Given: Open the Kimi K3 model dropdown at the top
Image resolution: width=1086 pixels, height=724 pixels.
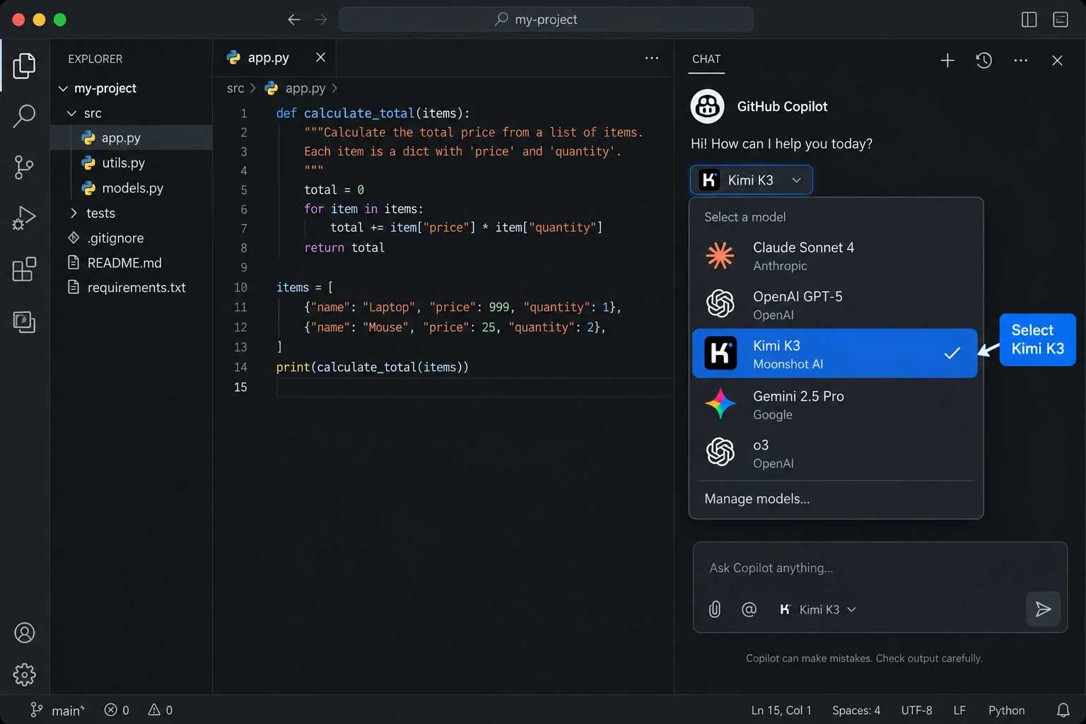Looking at the screenshot, I should tap(751, 180).
